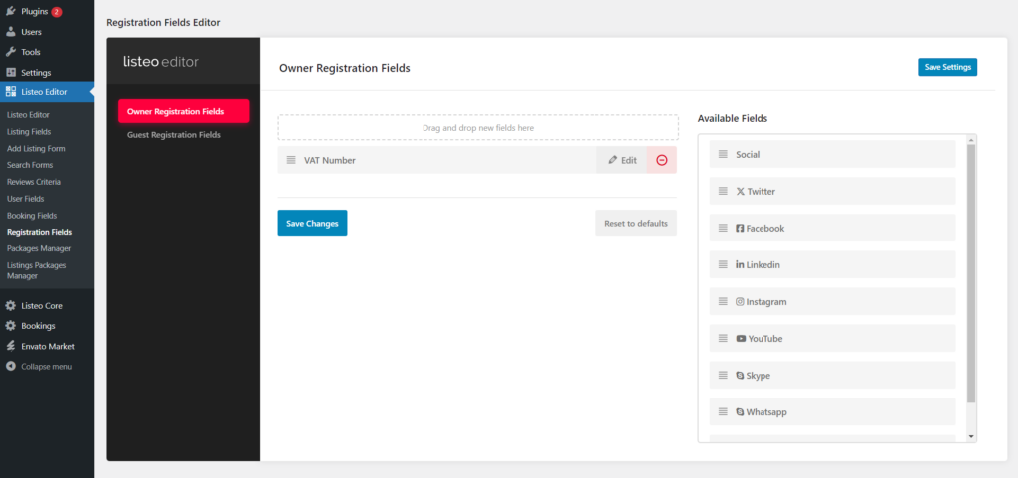Click the Facebook field drag handle
The image size is (1018, 478).
(x=724, y=228)
